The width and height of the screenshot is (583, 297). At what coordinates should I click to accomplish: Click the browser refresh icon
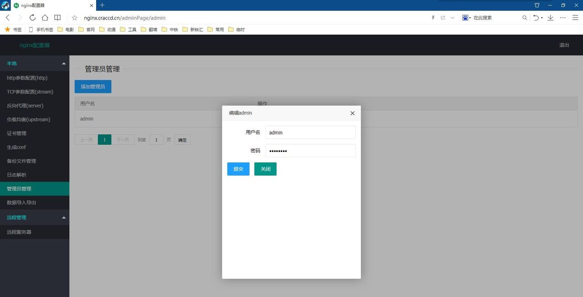click(32, 18)
